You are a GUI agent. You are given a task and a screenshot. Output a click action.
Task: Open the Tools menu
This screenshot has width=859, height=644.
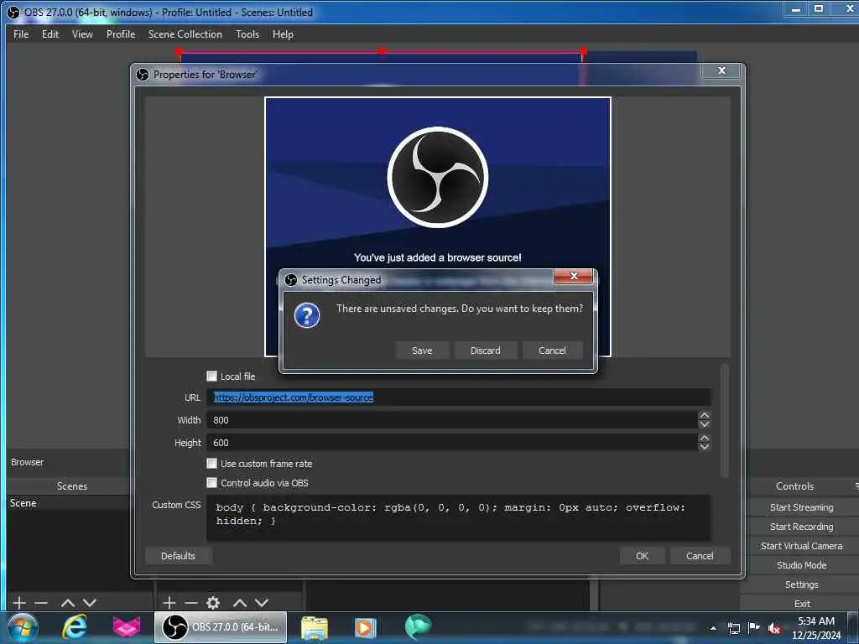tap(247, 34)
